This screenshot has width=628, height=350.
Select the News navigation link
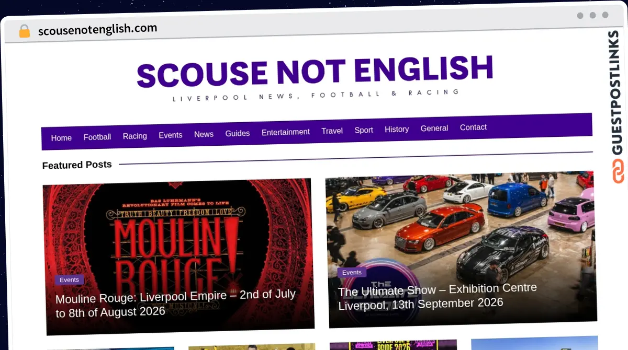point(204,134)
